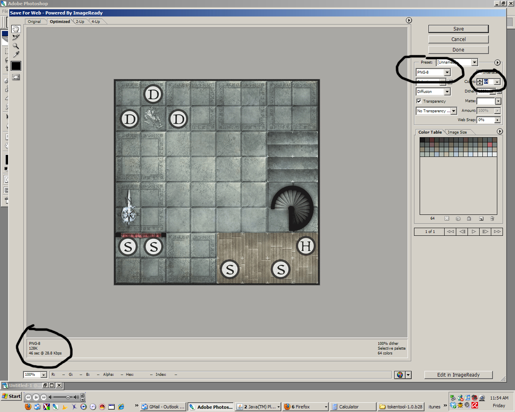
Task: Open the Diffusion dither method dropdown
Action: (x=447, y=92)
